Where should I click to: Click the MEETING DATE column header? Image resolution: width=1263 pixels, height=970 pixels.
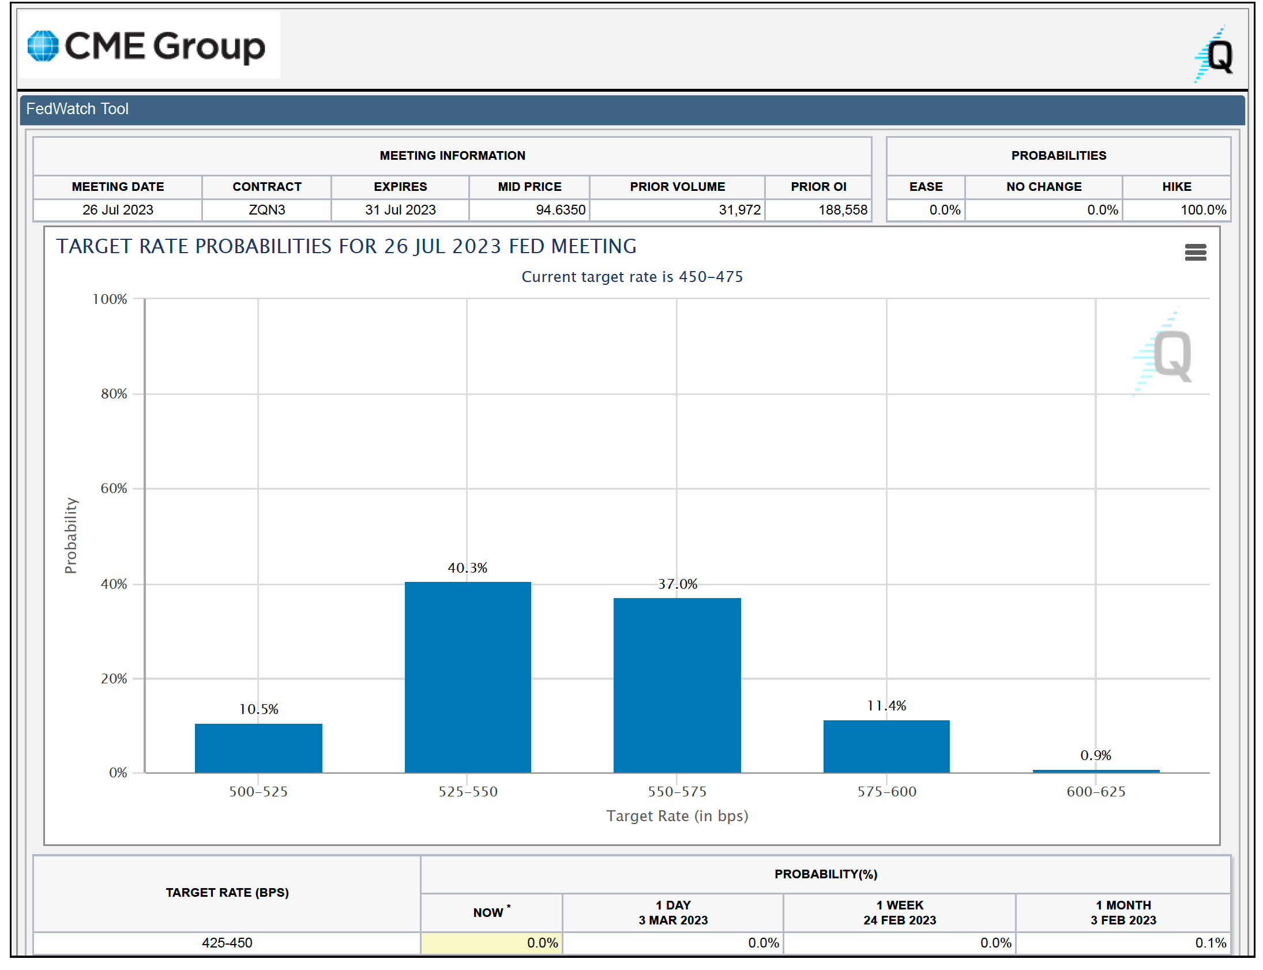(117, 186)
